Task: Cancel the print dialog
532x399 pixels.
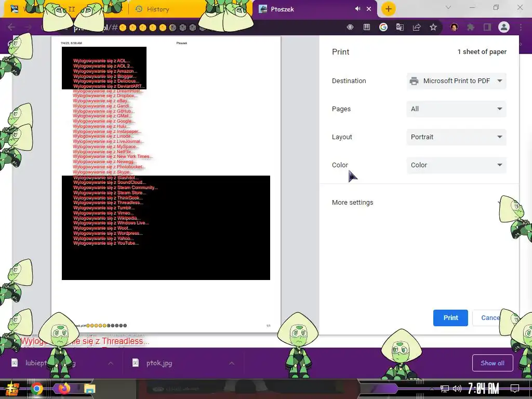Action: coord(490,318)
